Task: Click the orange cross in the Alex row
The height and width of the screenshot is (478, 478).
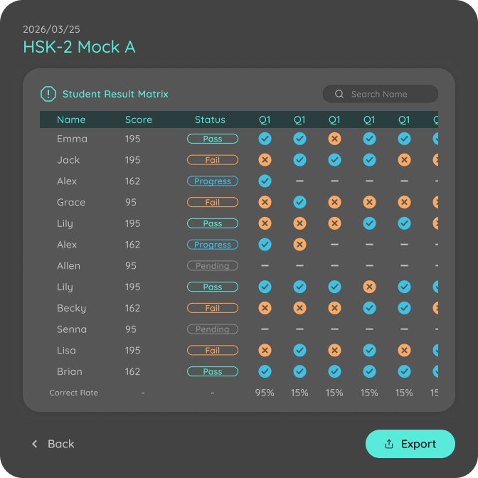Action: click(x=299, y=245)
